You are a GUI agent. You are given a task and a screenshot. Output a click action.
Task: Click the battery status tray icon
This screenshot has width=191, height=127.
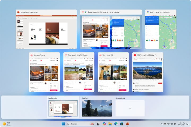(175, 124)
